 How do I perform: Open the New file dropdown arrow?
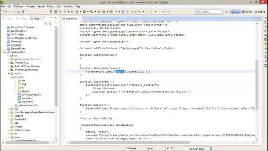tap(6, 12)
